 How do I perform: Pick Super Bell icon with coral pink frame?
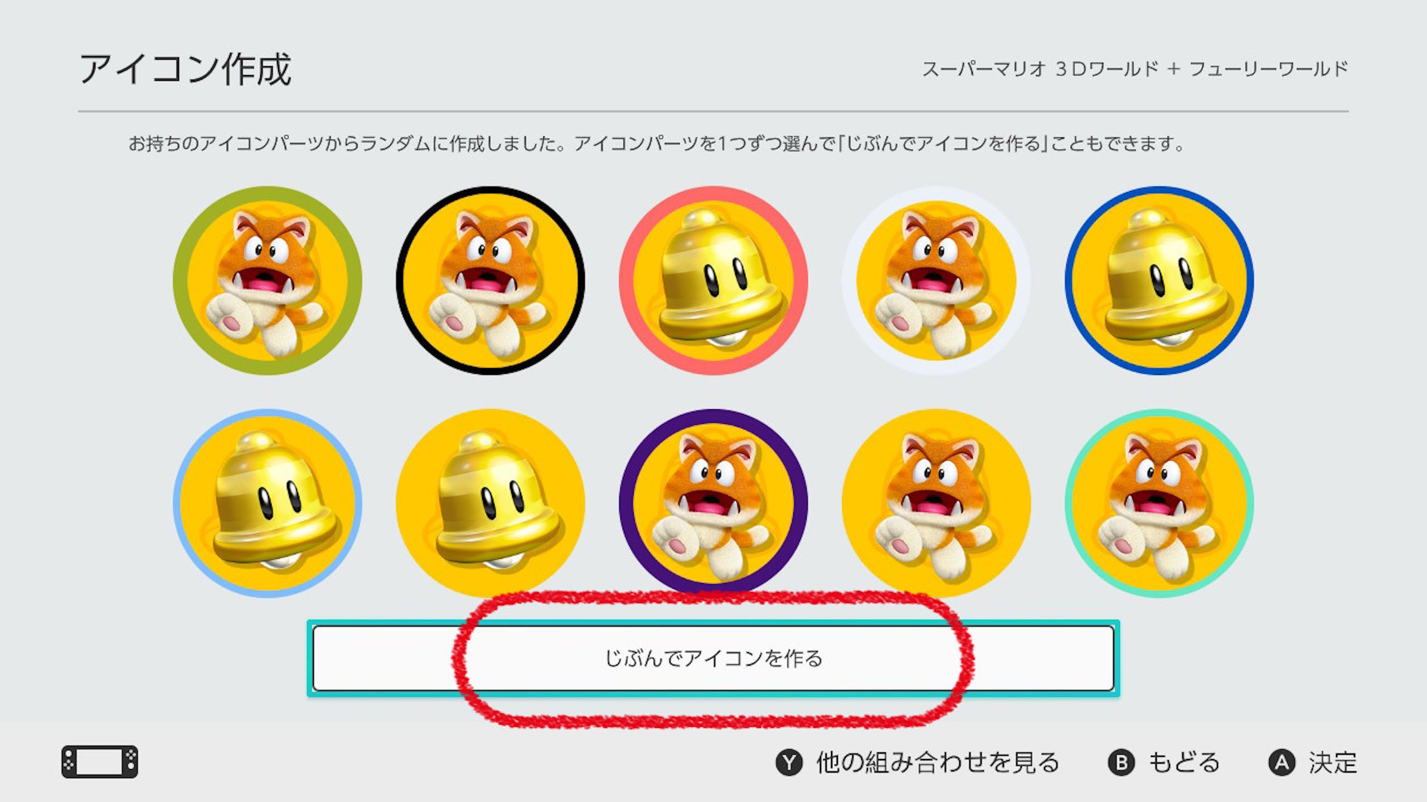(713, 281)
